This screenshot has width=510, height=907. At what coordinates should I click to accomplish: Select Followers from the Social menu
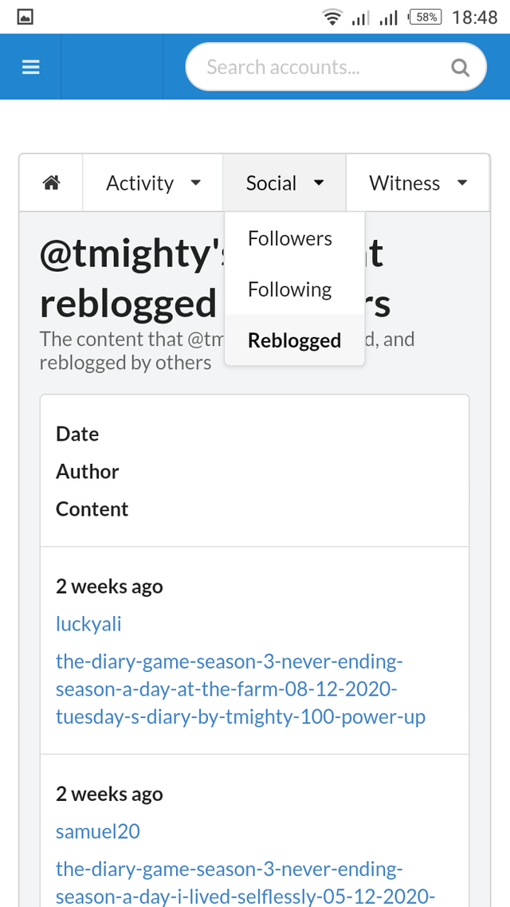(290, 238)
